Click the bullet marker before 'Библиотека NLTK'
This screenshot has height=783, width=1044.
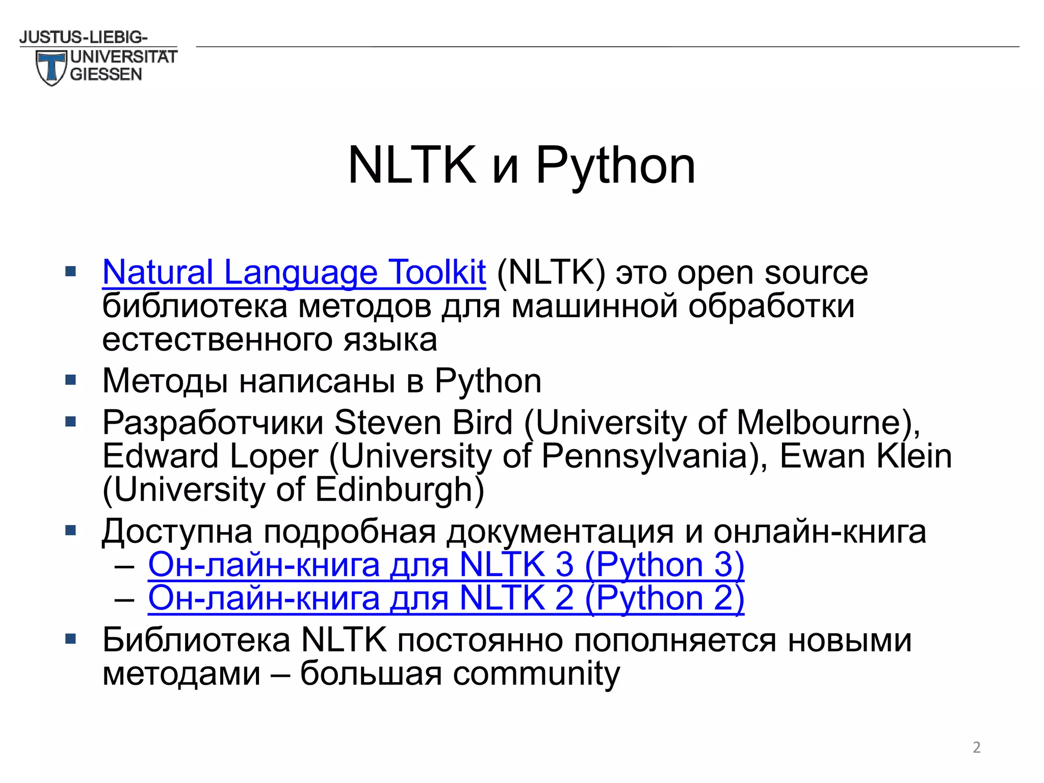[71, 639]
